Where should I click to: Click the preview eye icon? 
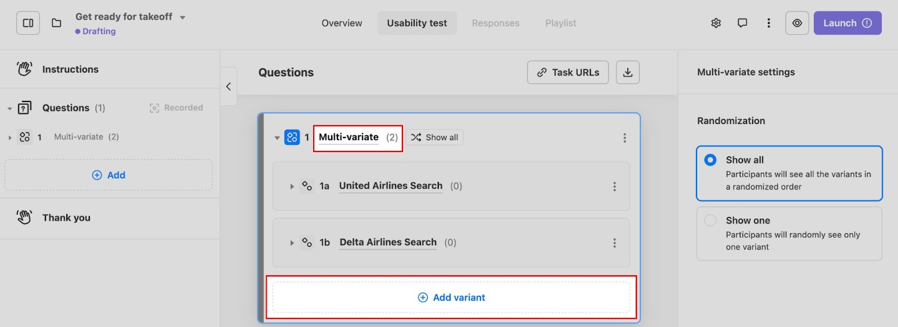point(797,23)
